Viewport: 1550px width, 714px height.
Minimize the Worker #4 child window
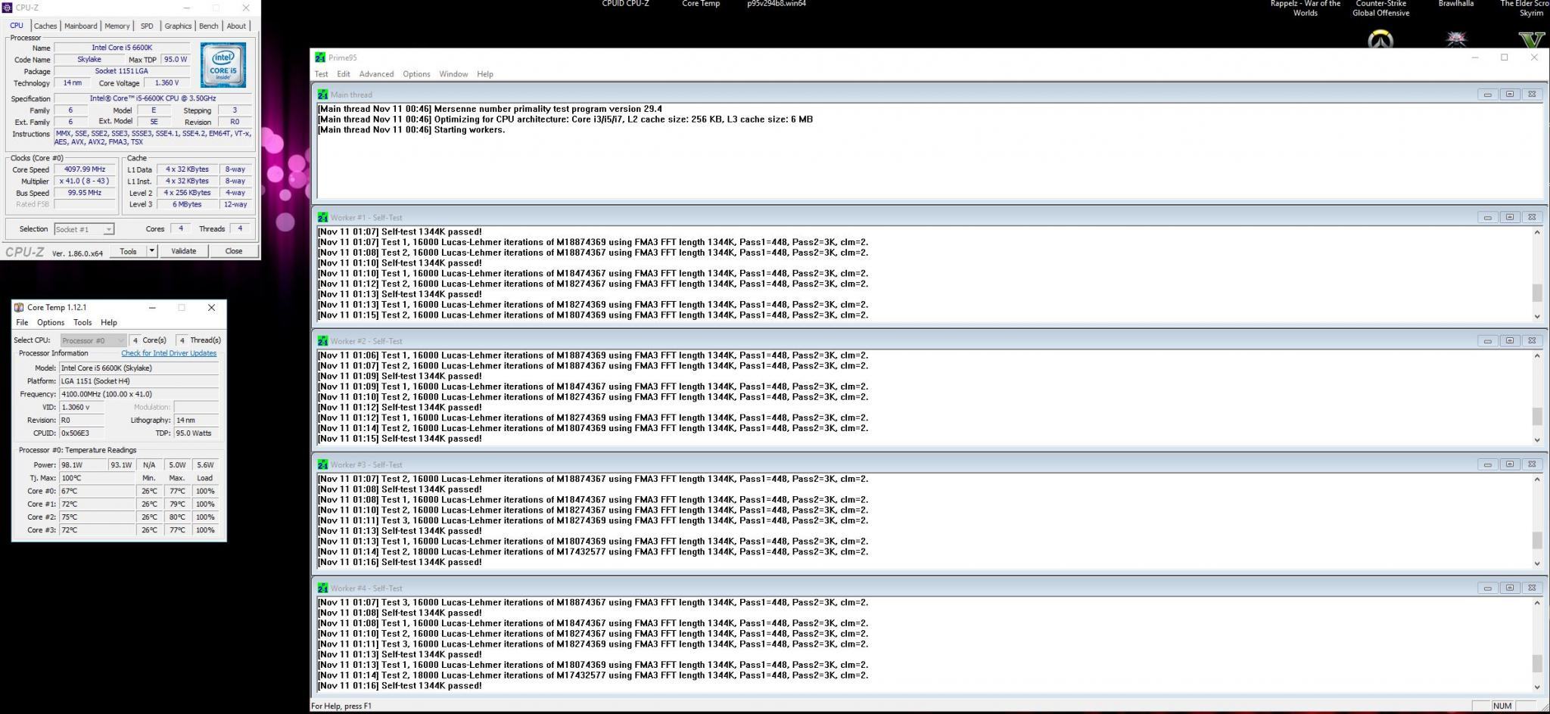coord(1487,588)
